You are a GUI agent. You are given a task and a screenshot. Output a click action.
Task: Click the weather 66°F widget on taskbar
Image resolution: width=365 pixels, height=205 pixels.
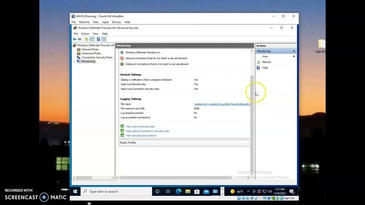pos(237,191)
